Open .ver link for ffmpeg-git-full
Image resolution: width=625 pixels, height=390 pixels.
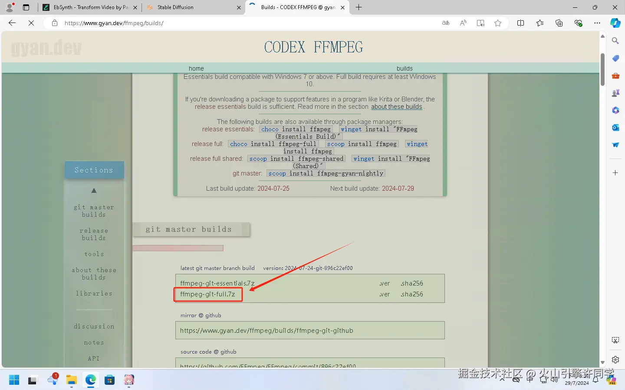tap(385, 294)
